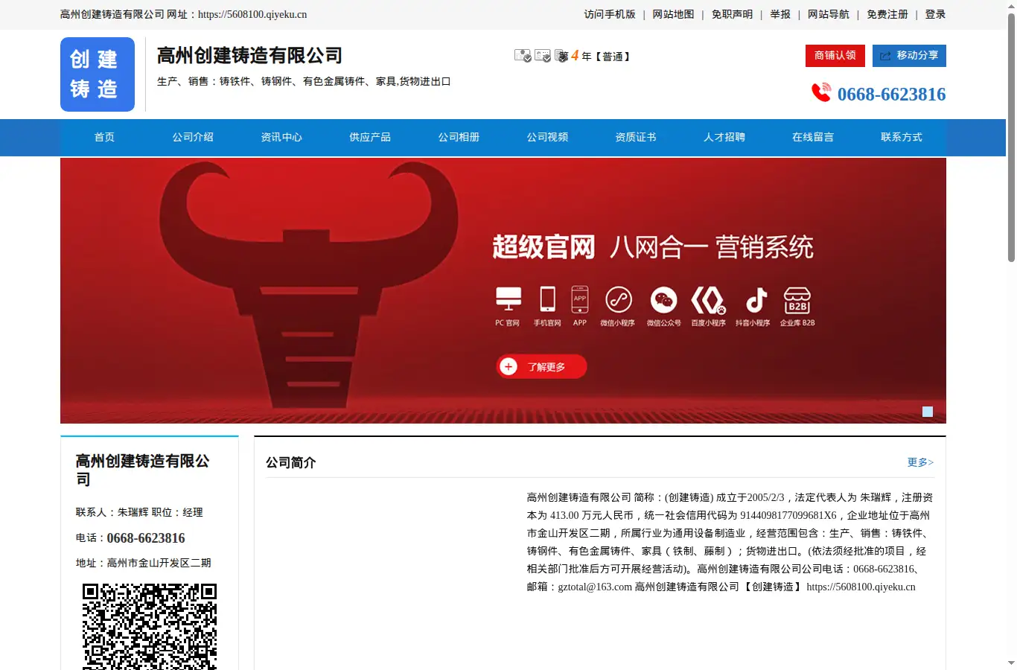Click the company QR code
1017x670 pixels.
[x=150, y=627]
